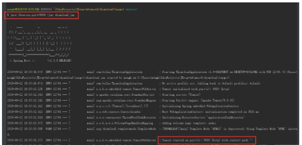Click the (master) branch indicator

click(132, 9)
